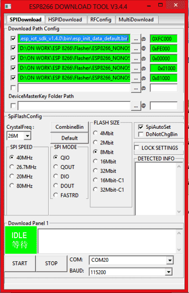Select 40MHz SPI speed
Viewport: 189px width, 293px height.
pos(21,158)
